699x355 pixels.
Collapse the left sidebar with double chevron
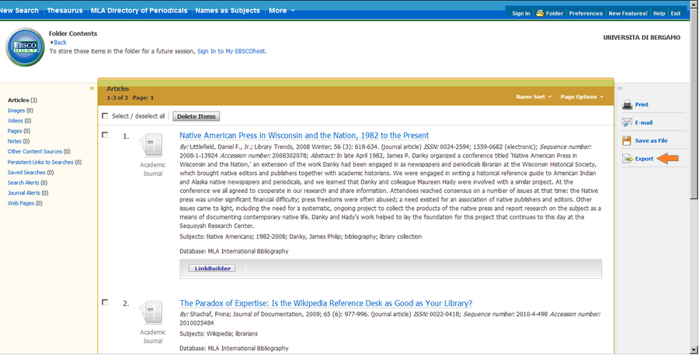pyautogui.click(x=92, y=88)
